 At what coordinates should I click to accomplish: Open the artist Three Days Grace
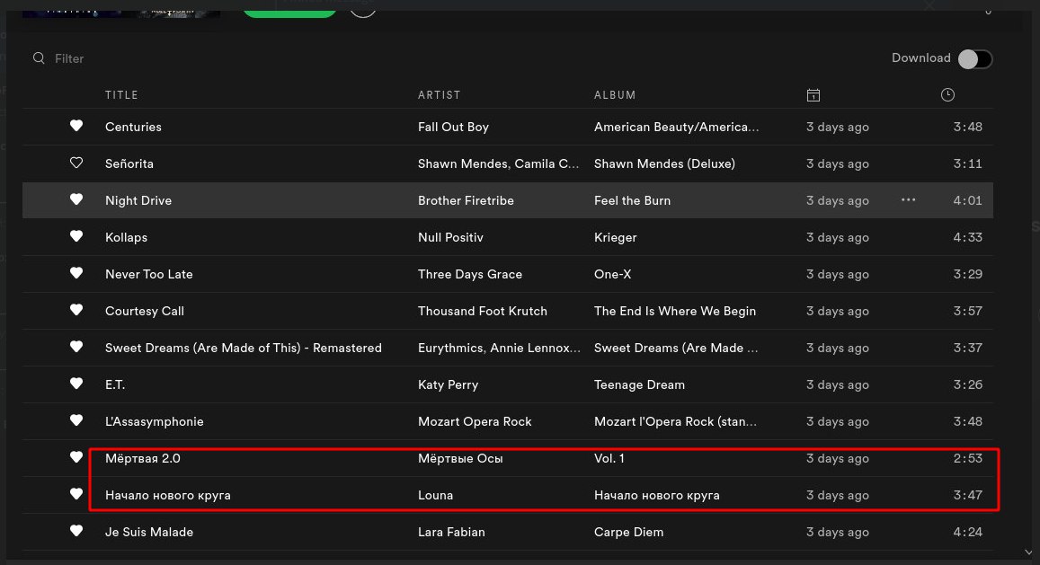point(469,274)
